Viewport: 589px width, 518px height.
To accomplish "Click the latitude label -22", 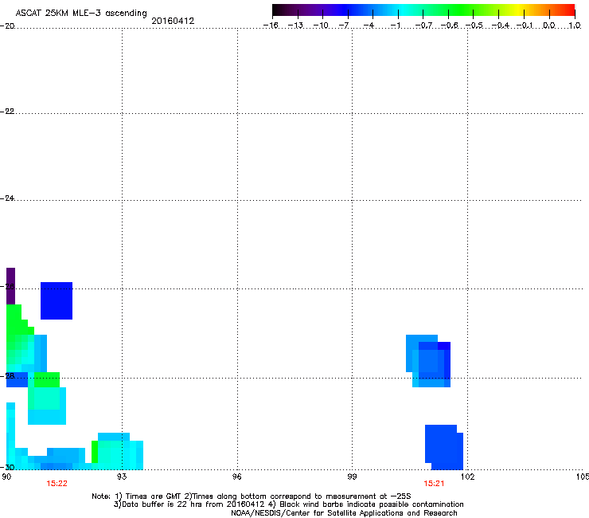I will click(7, 112).
